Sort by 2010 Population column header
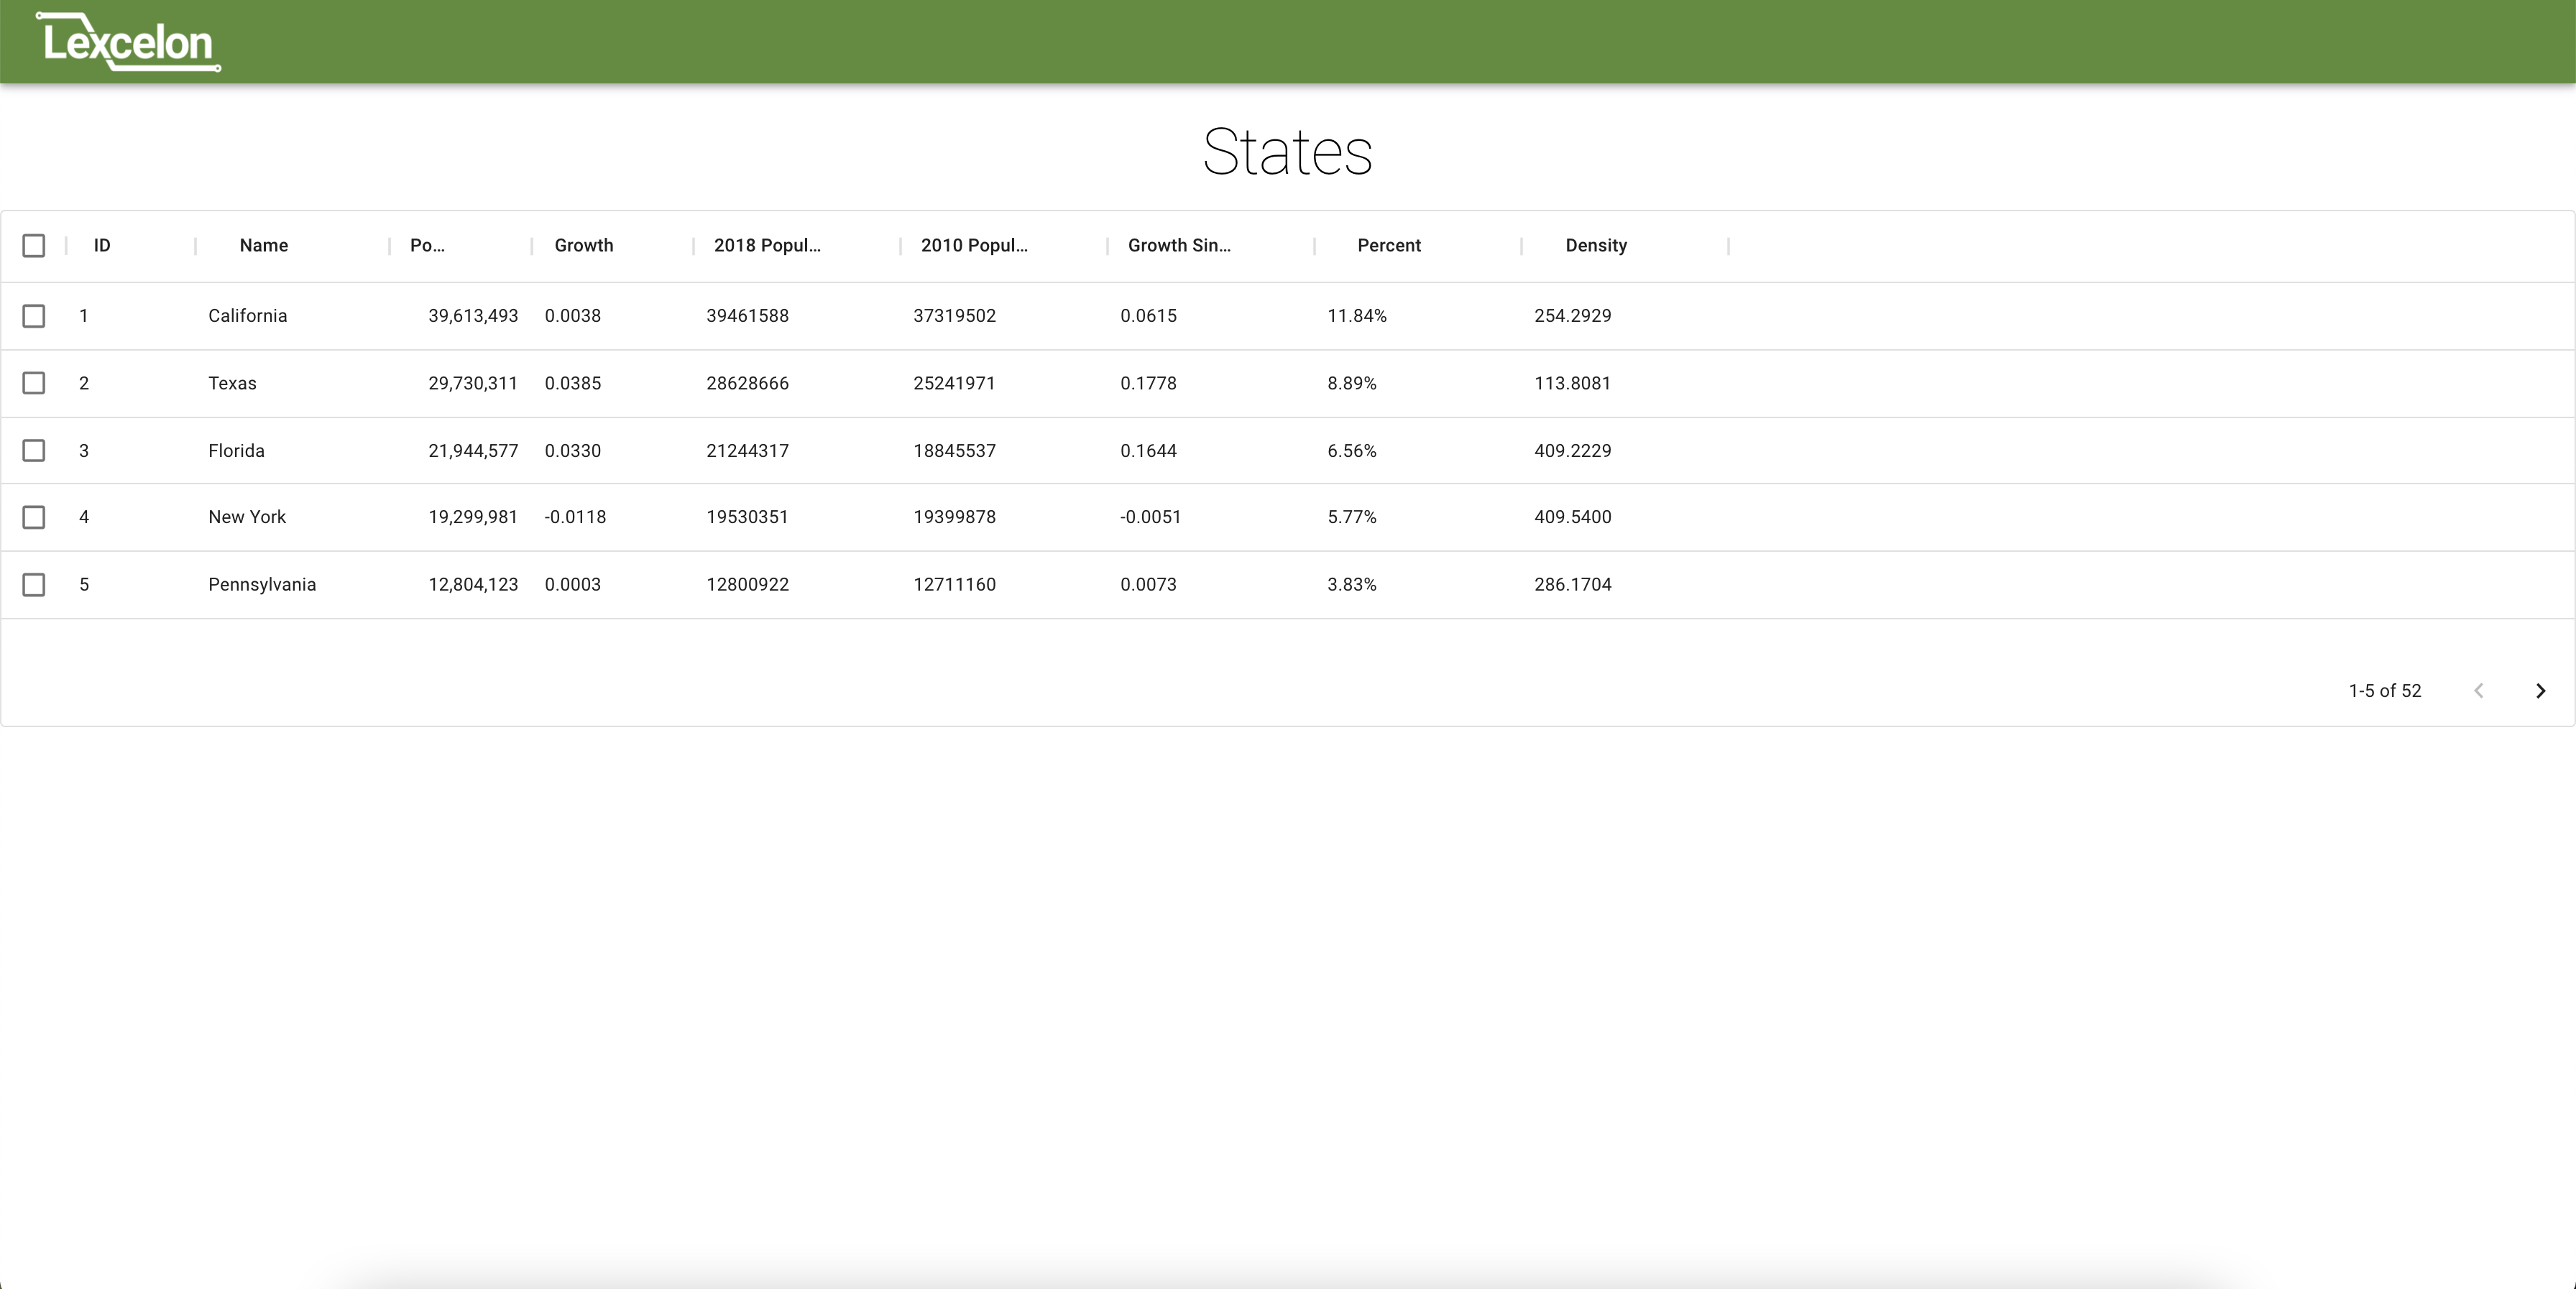 (974, 246)
